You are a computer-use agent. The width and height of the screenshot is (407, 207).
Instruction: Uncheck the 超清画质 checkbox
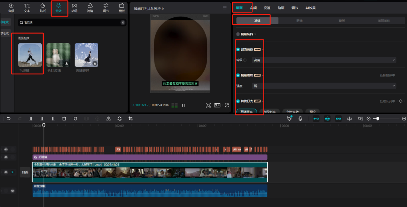[238, 49]
